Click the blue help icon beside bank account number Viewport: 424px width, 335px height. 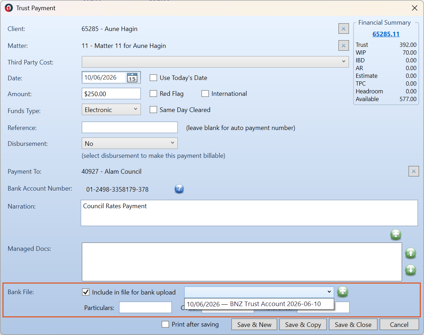[179, 189]
